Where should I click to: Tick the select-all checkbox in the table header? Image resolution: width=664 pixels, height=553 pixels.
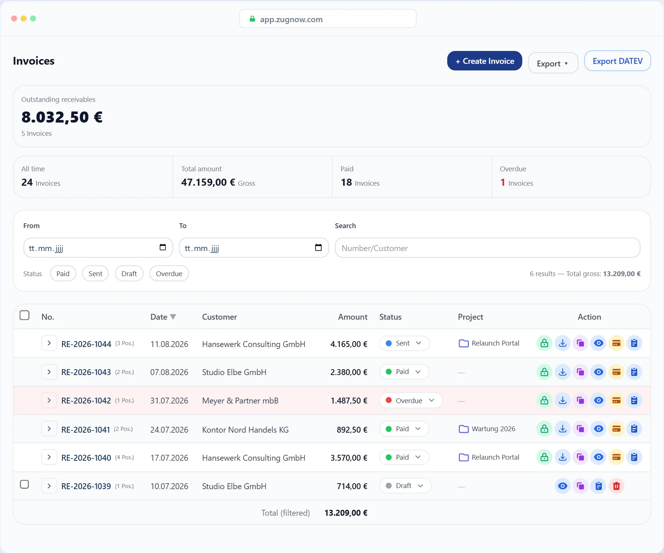tap(24, 315)
